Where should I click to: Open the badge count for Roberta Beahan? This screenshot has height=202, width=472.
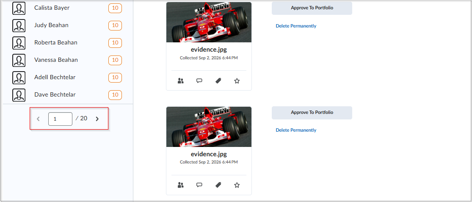pyautogui.click(x=115, y=43)
